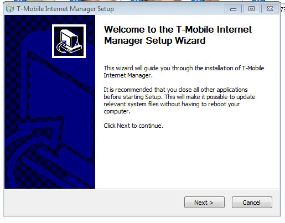Cancel the T-Mobile Internet Manager setup

coord(252,203)
